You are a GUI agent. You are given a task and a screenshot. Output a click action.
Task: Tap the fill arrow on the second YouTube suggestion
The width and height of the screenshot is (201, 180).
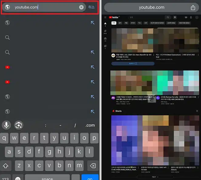[92, 82]
